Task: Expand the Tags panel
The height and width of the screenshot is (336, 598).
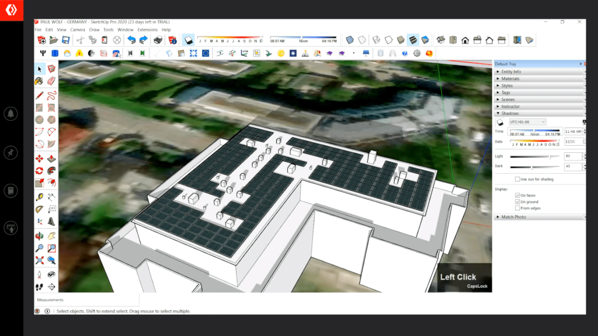Action: pyautogui.click(x=539, y=93)
